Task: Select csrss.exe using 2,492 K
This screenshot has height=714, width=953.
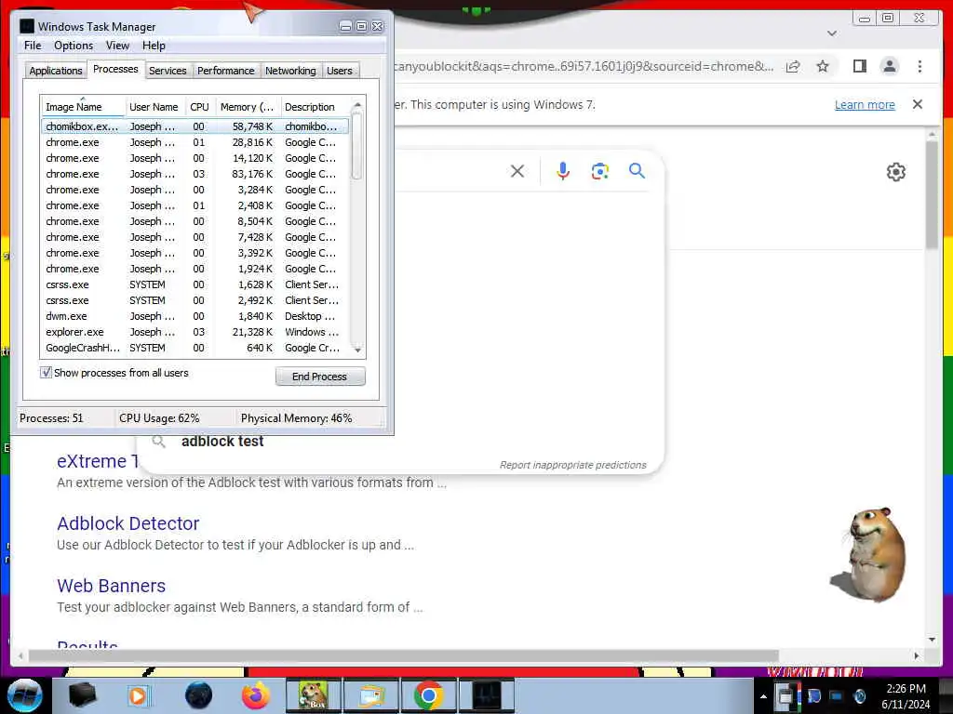Action: 195,300
